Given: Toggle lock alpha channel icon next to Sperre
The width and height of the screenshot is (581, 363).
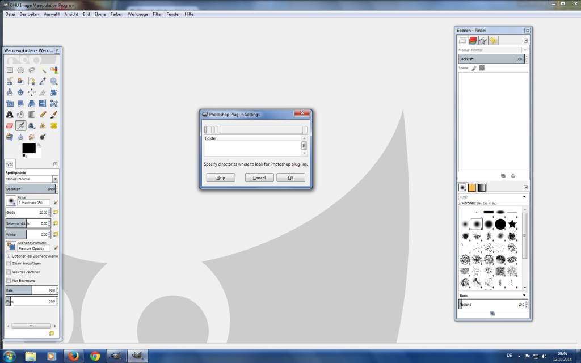Looking at the screenshot, I should pyautogui.click(x=482, y=68).
